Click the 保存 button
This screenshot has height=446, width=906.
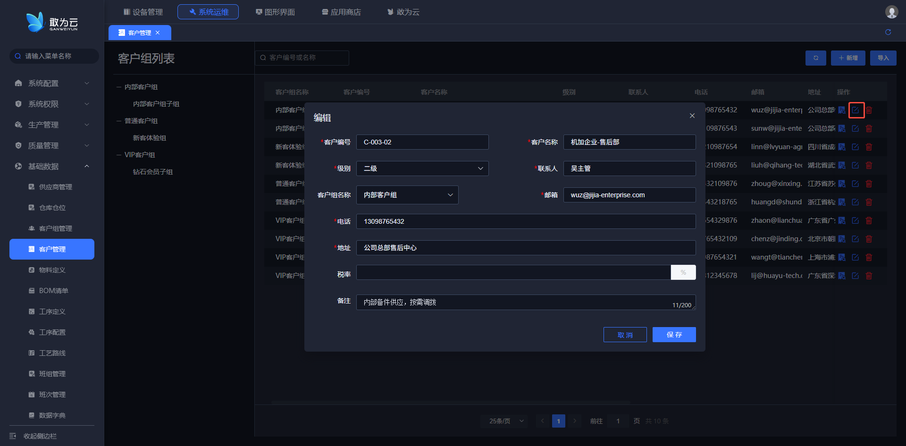[x=674, y=335]
